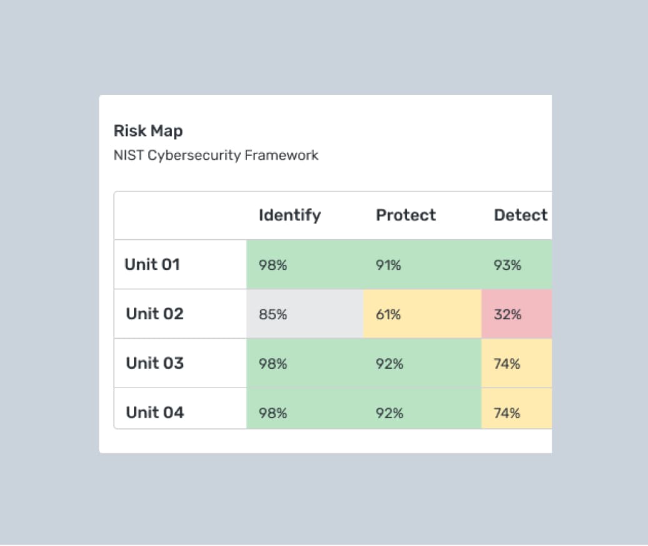Click the Unit 02 row label
The height and width of the screenshot is (546, 648).
[154, 314]
